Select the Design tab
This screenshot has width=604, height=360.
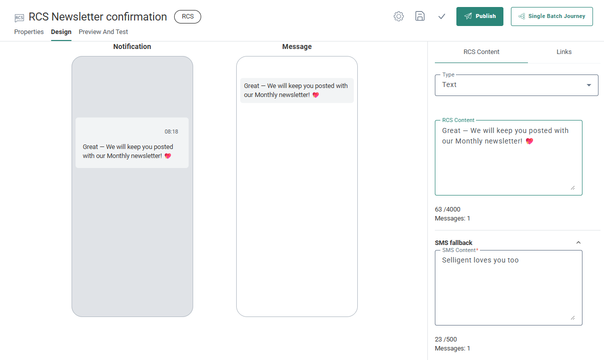tap(61, 32)
